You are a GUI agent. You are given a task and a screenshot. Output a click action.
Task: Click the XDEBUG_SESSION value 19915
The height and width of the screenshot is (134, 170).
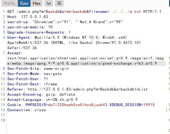pyautogui.click(x=149, y=105)
